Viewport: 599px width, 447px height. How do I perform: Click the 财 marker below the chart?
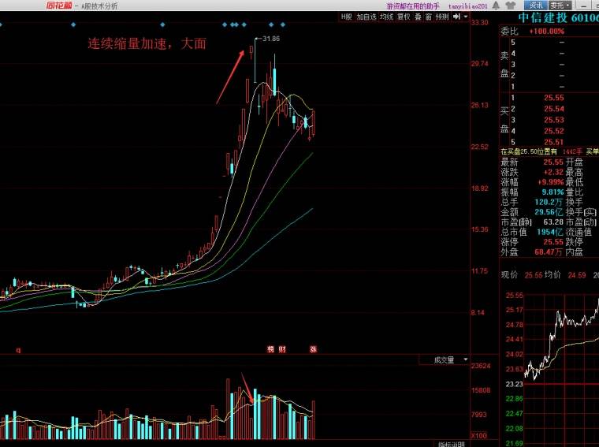[281, 349]
